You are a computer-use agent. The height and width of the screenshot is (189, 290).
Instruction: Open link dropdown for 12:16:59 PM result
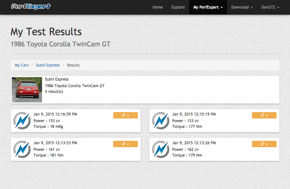pyautogui.click(x=125, y=115)
